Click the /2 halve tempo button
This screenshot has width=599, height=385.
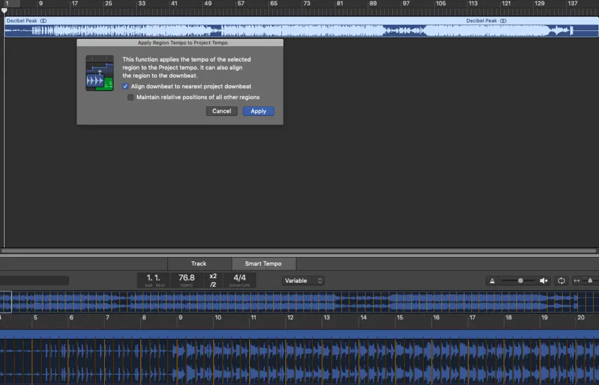pos(213,285)
